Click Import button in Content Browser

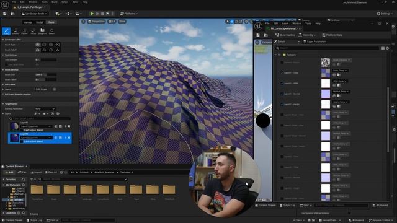coord(36,172)
